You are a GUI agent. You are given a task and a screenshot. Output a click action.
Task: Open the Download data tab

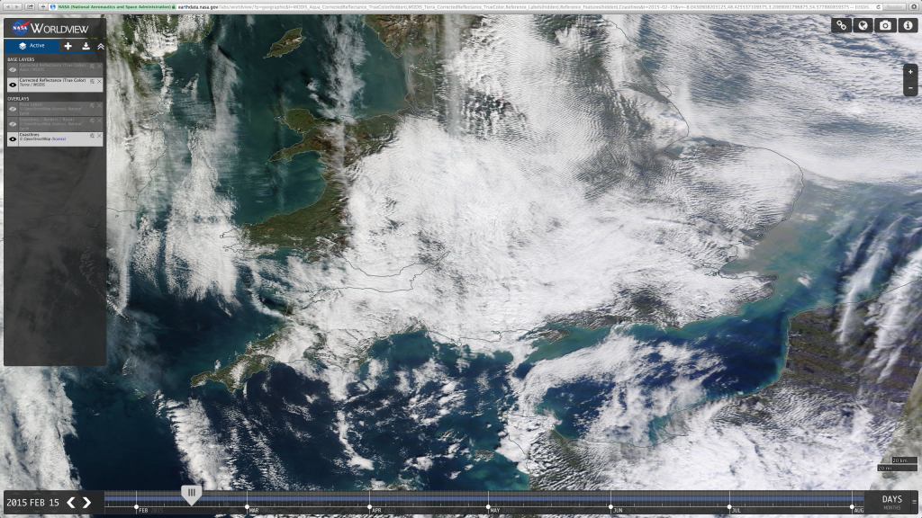(86, 46)
